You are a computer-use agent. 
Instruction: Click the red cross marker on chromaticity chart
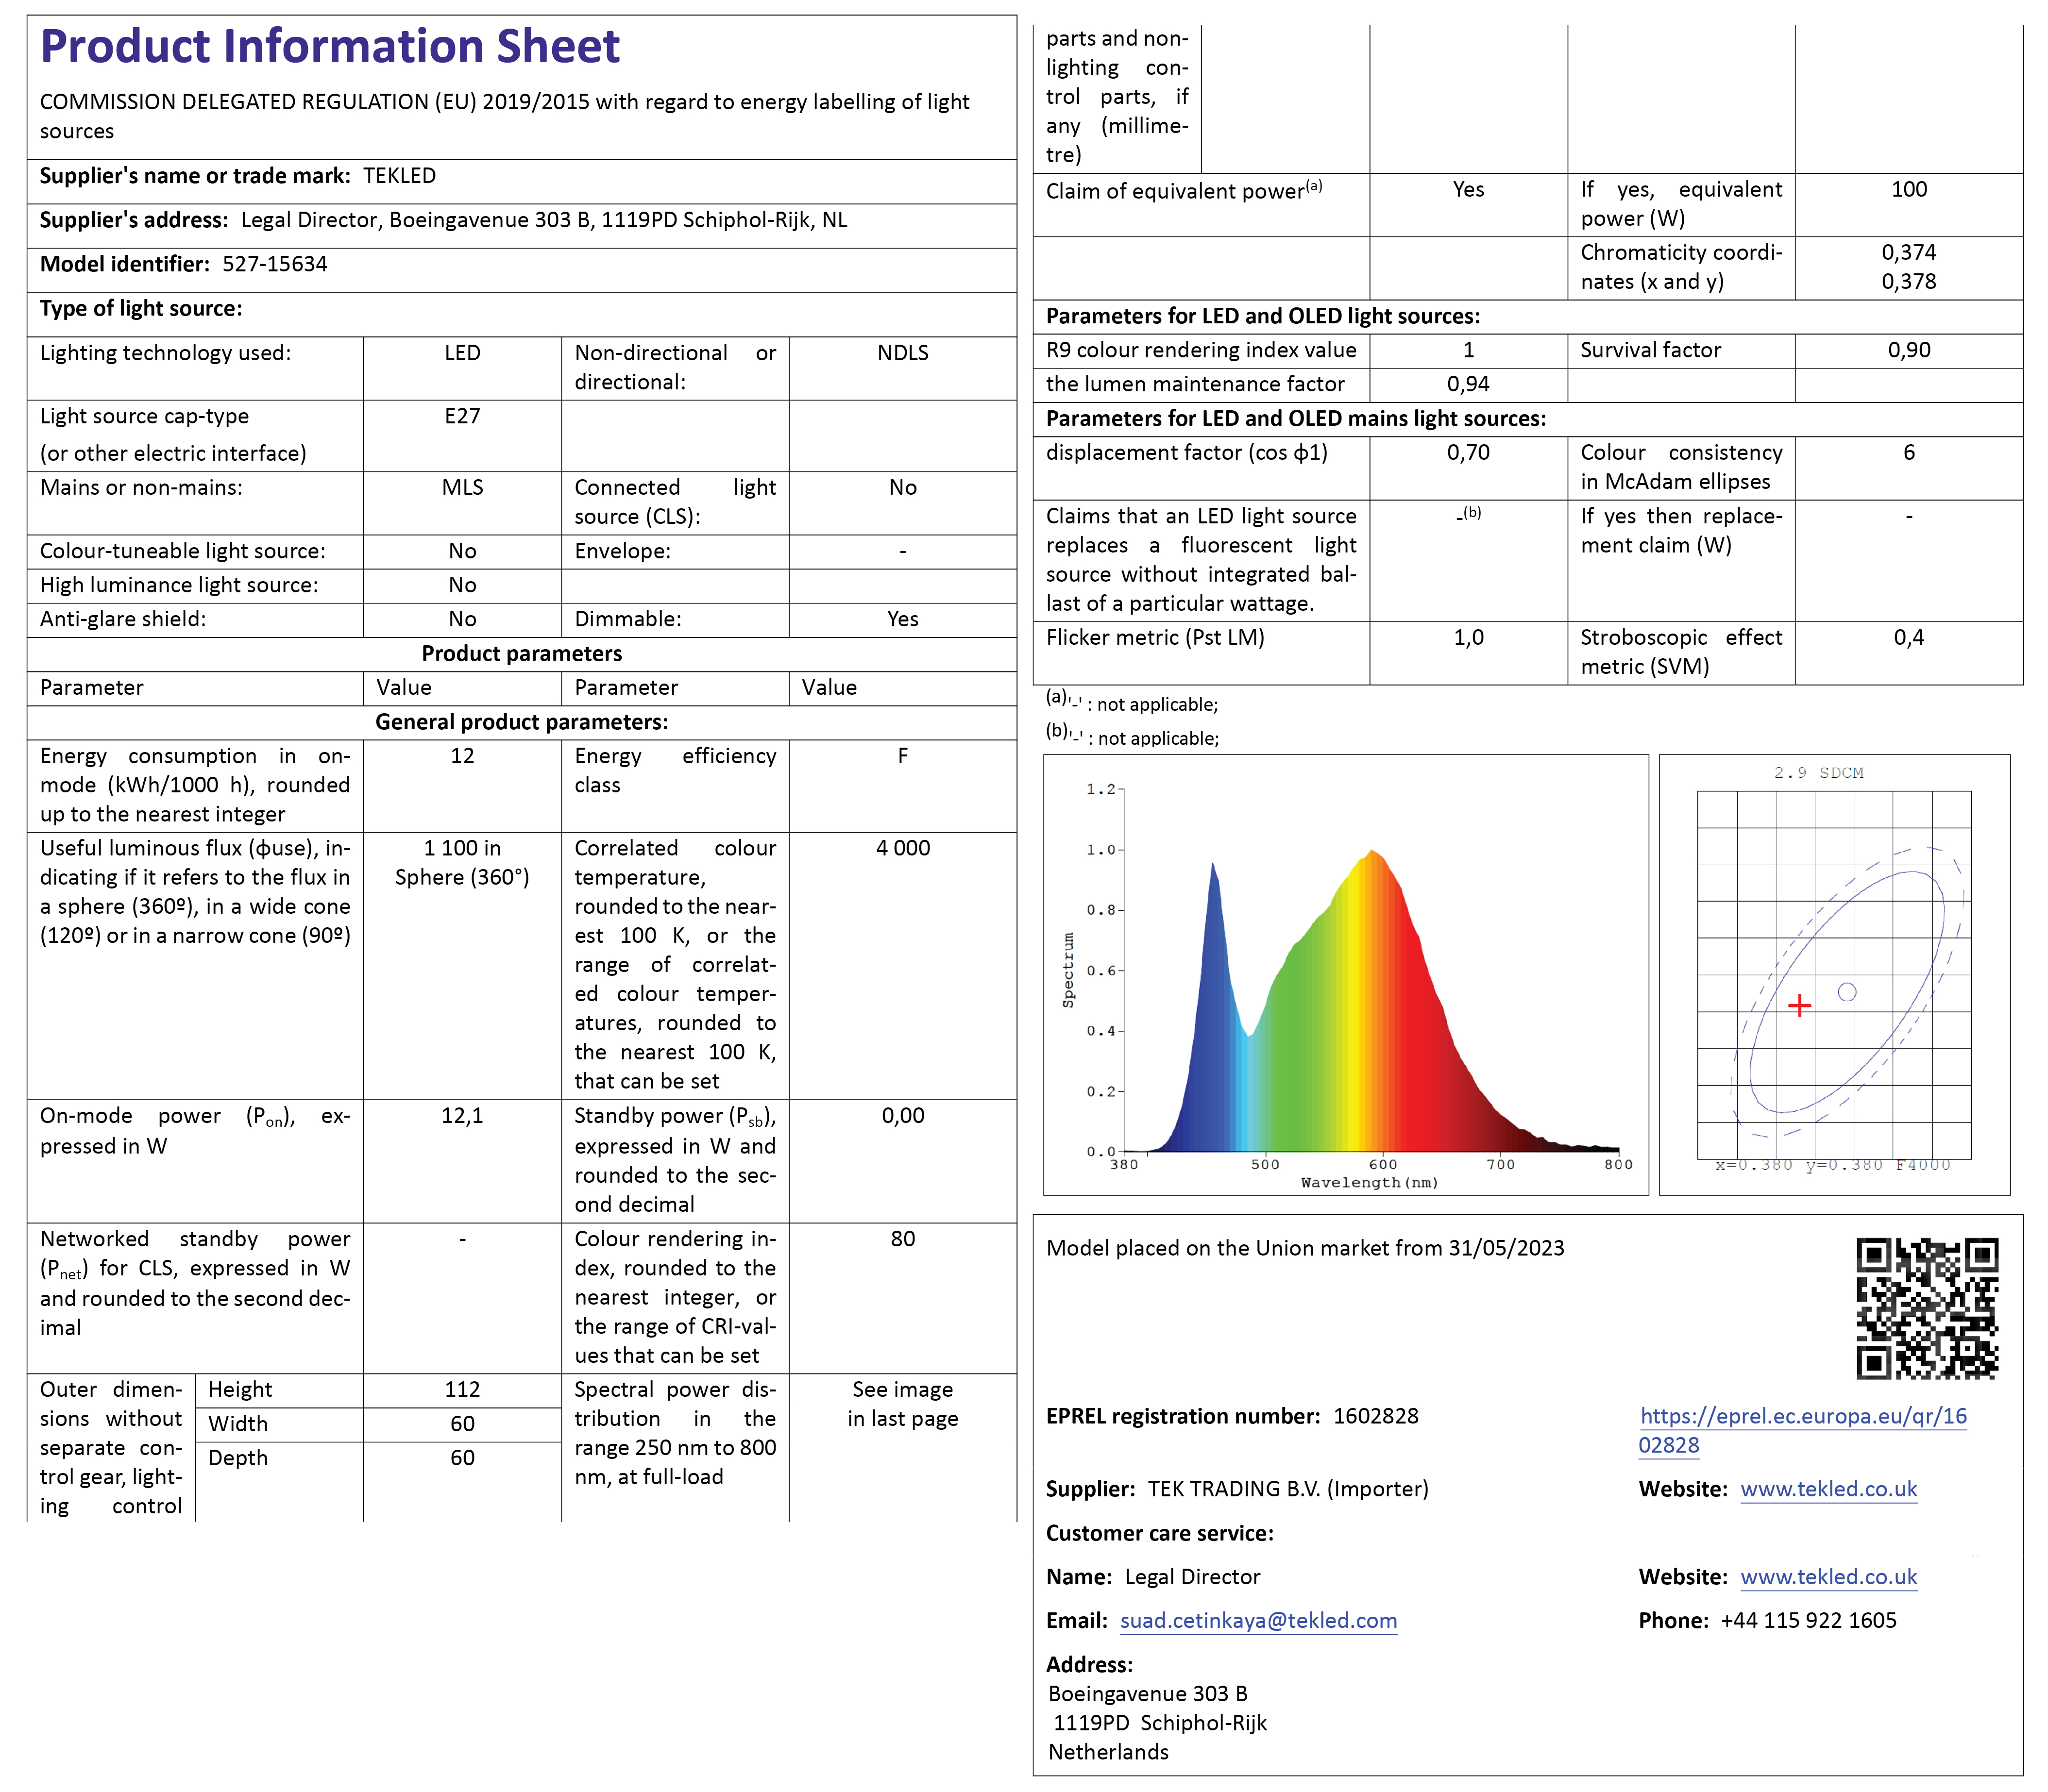1799,1005
